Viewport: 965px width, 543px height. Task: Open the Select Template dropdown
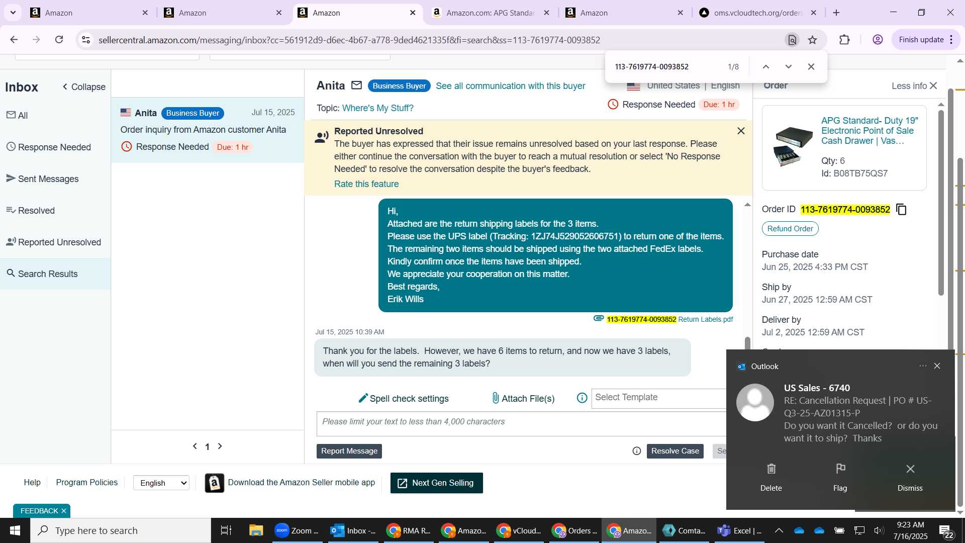[658, 398]
